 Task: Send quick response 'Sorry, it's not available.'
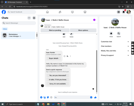pyautogui.click(x=58, y=84)
